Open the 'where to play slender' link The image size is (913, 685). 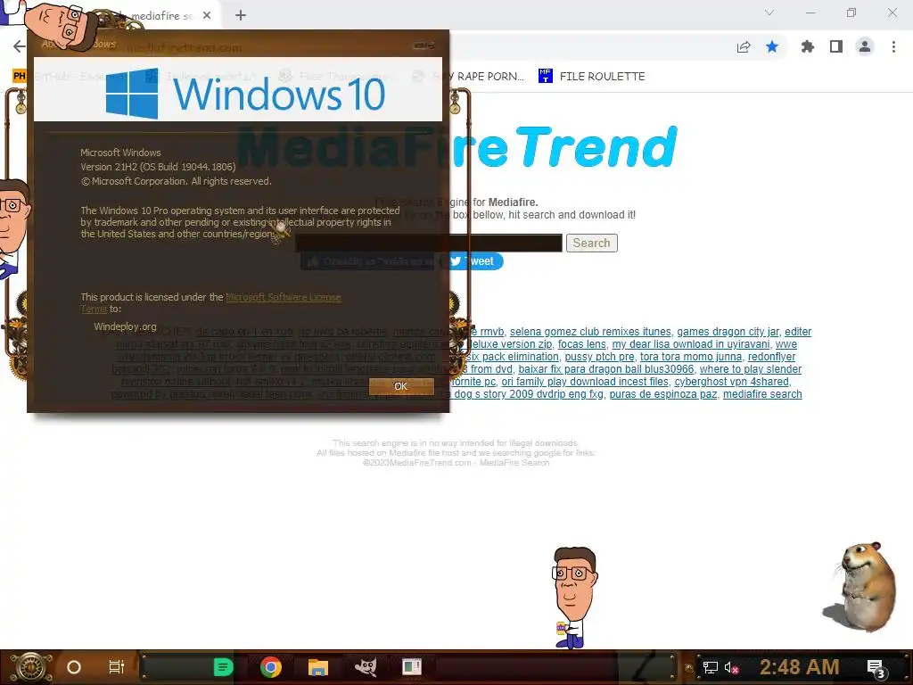(x=751, y=369)
